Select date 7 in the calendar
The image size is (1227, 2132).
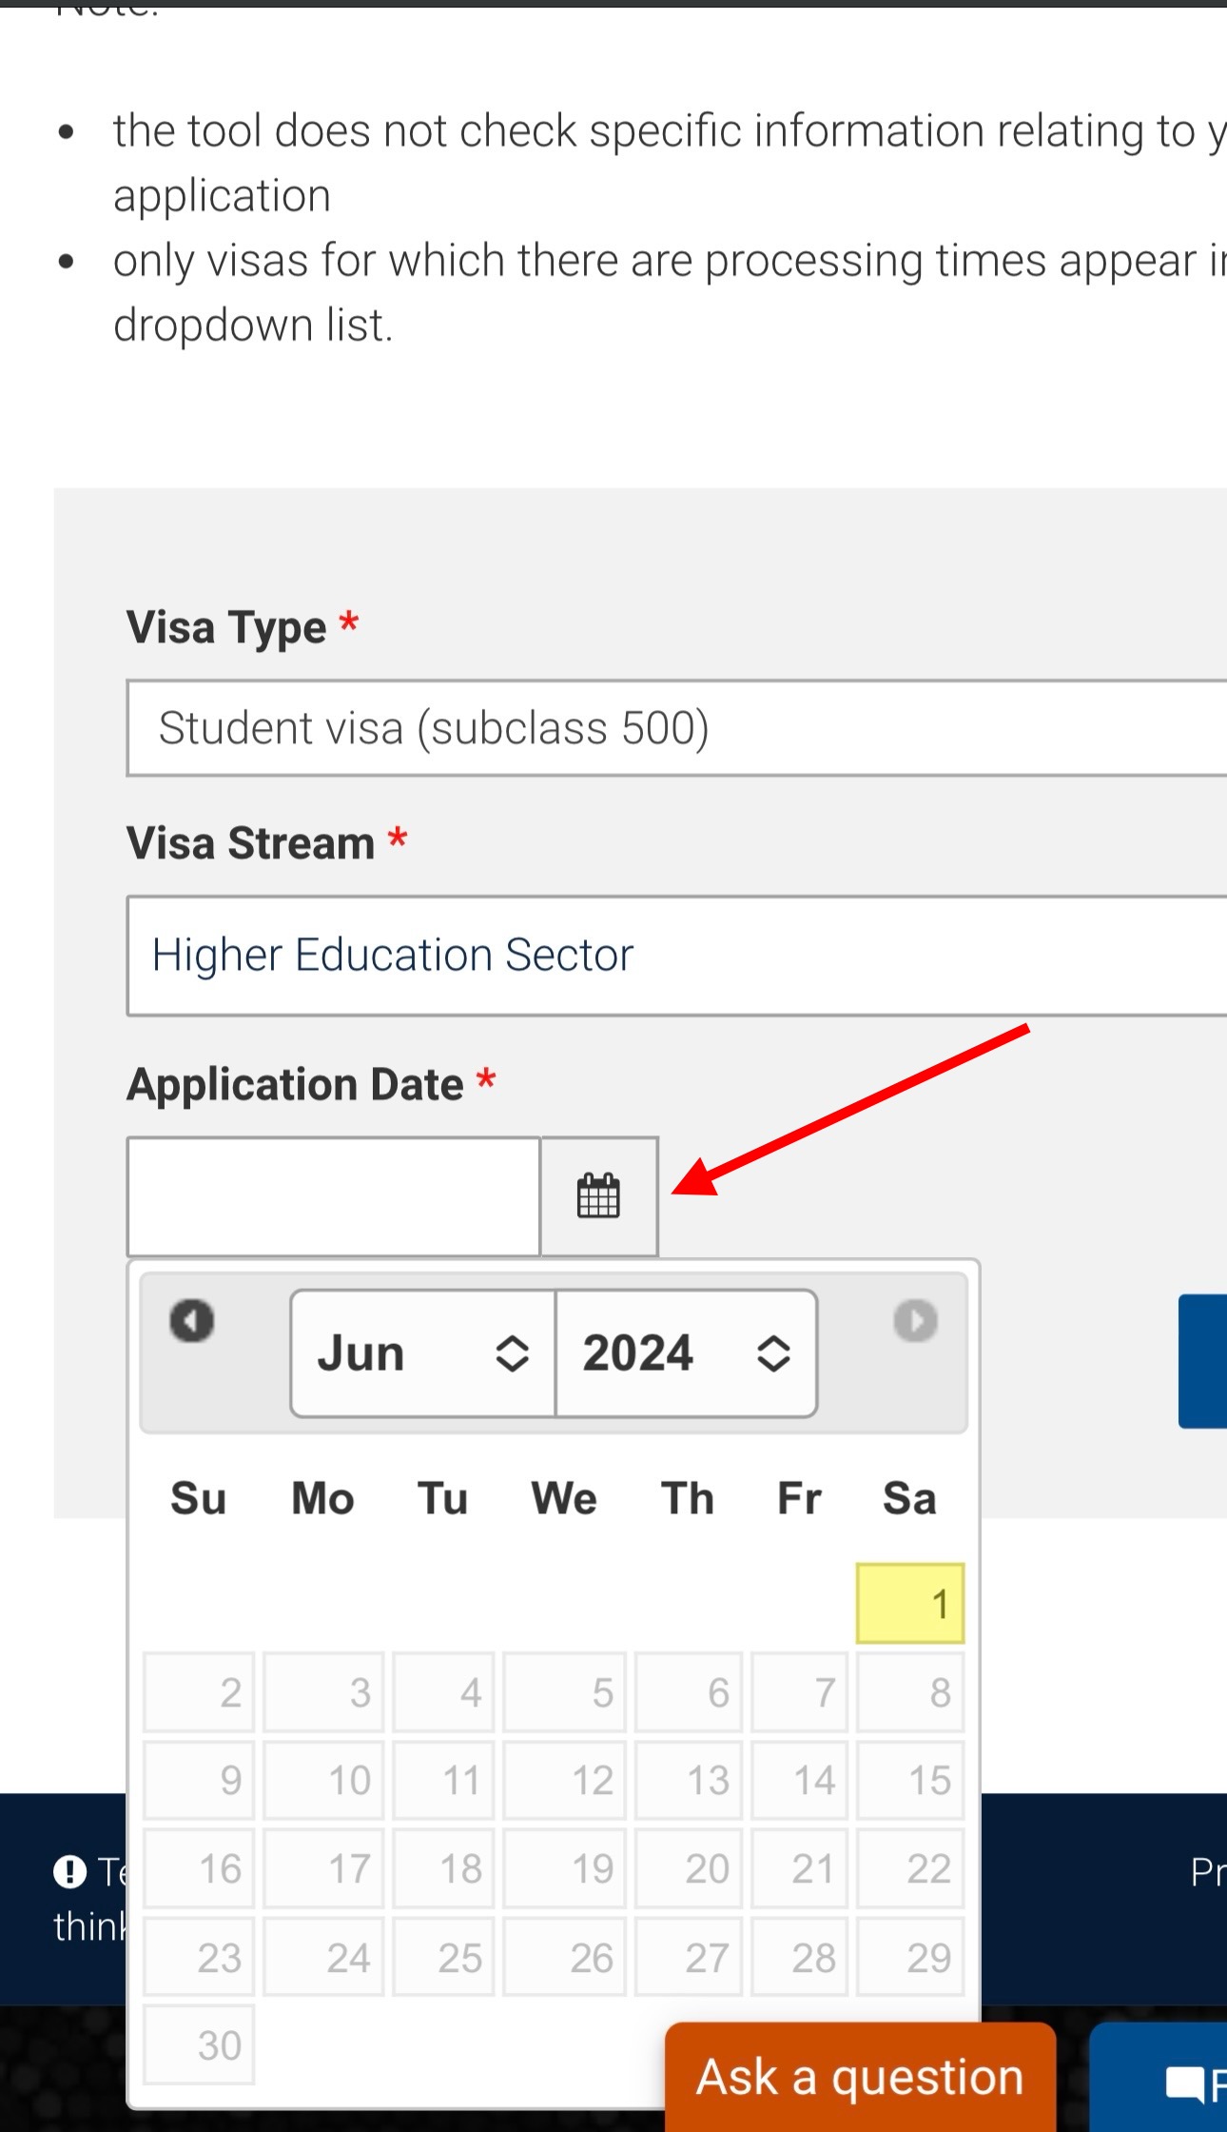coord(799,1692)
